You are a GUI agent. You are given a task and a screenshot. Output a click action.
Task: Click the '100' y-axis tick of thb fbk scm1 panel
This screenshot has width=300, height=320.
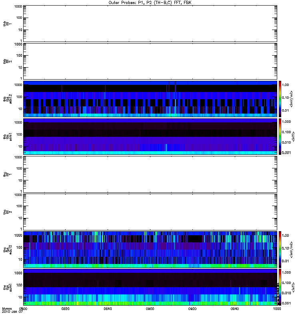point(19,134)
